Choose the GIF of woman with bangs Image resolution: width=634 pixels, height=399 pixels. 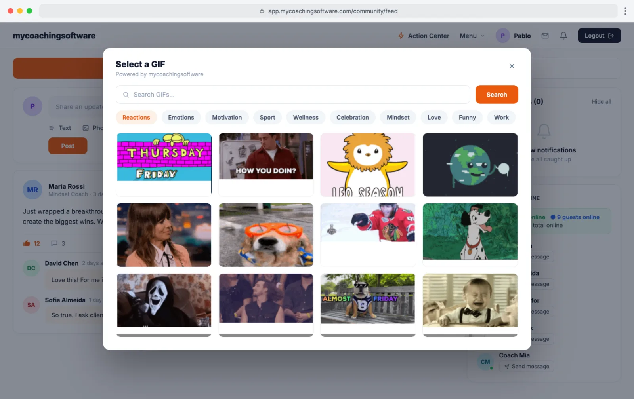(x=164, y=235)
